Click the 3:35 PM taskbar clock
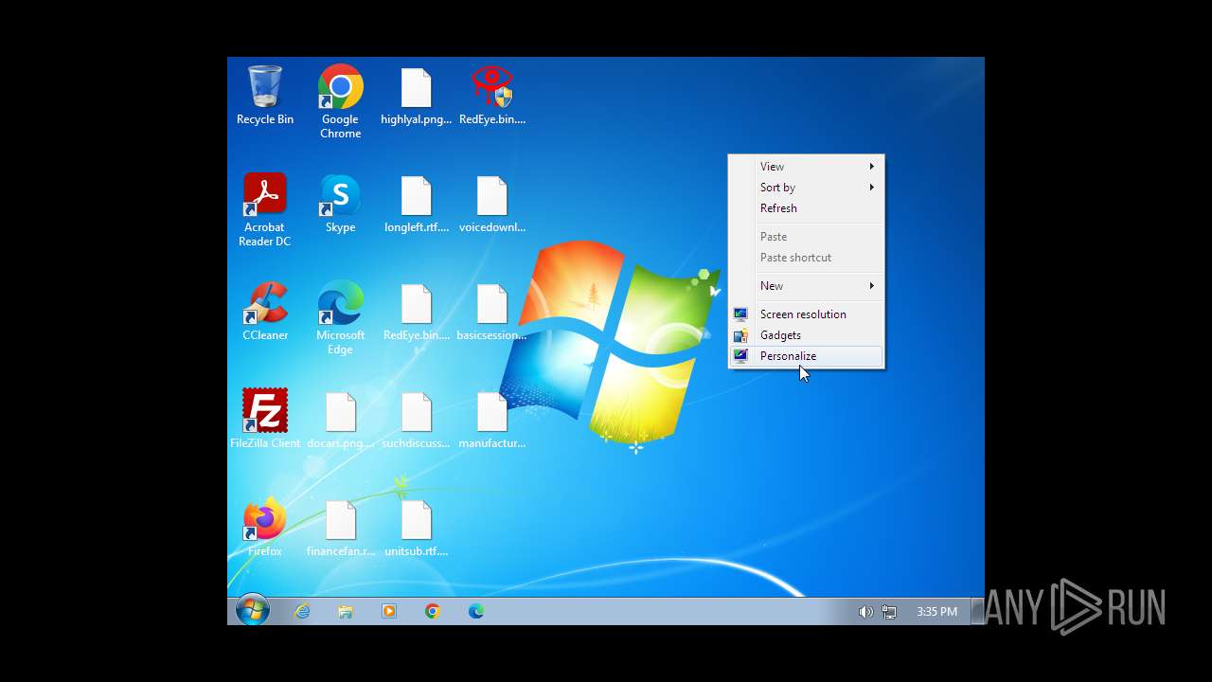The height and width of the screenshot is (682, 1212). (x=936, y=612)
